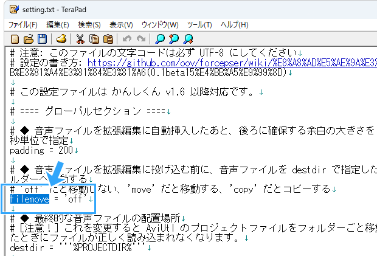This screenshot has height=256, width=377.
Task: Save file with the floppy disk icon
Action: coord(43,39)
